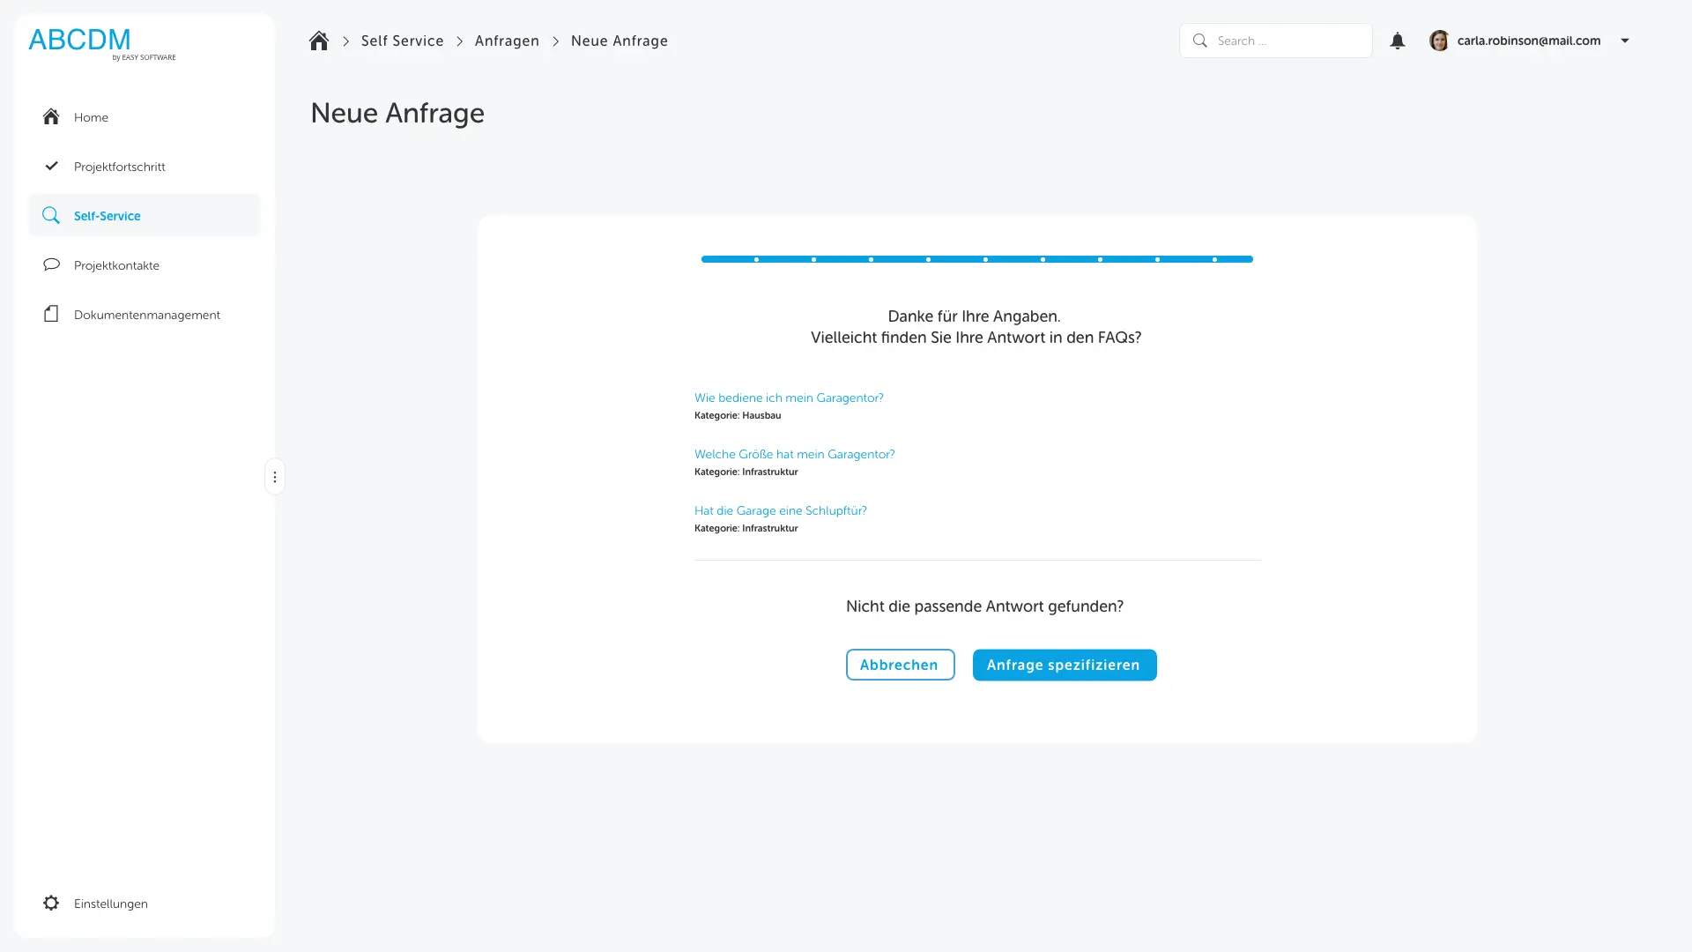Collapse sidebar using three-dot handle

tap(275, 477)
